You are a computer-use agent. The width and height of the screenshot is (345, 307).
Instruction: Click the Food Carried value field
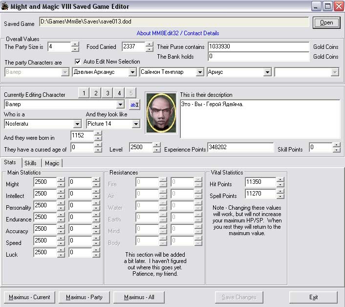[133, 46]
